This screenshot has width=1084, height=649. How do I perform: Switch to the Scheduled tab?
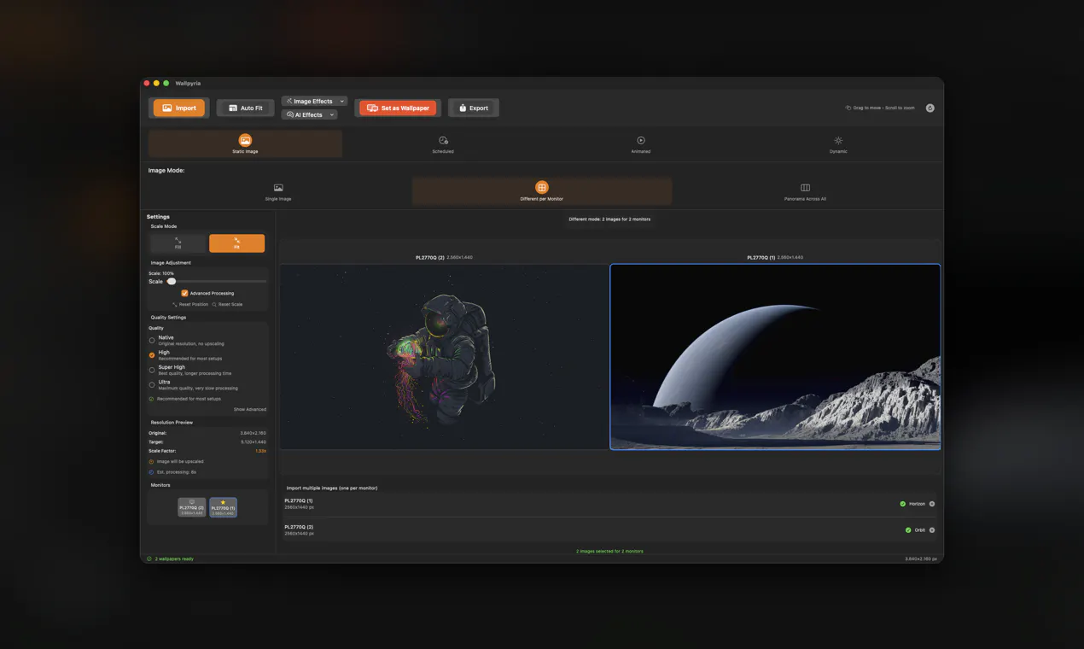pos(443,143)
